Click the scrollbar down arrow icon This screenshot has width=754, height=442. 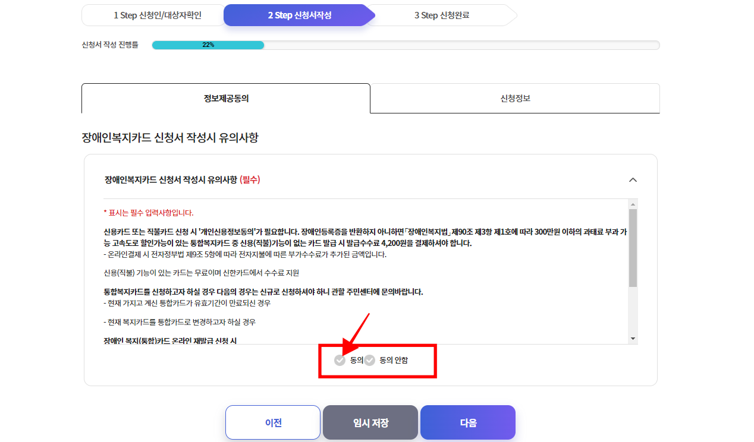633,338
